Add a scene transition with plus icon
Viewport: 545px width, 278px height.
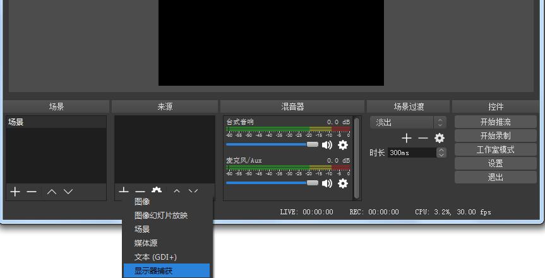pyautogui.click(x=407, y=138)
